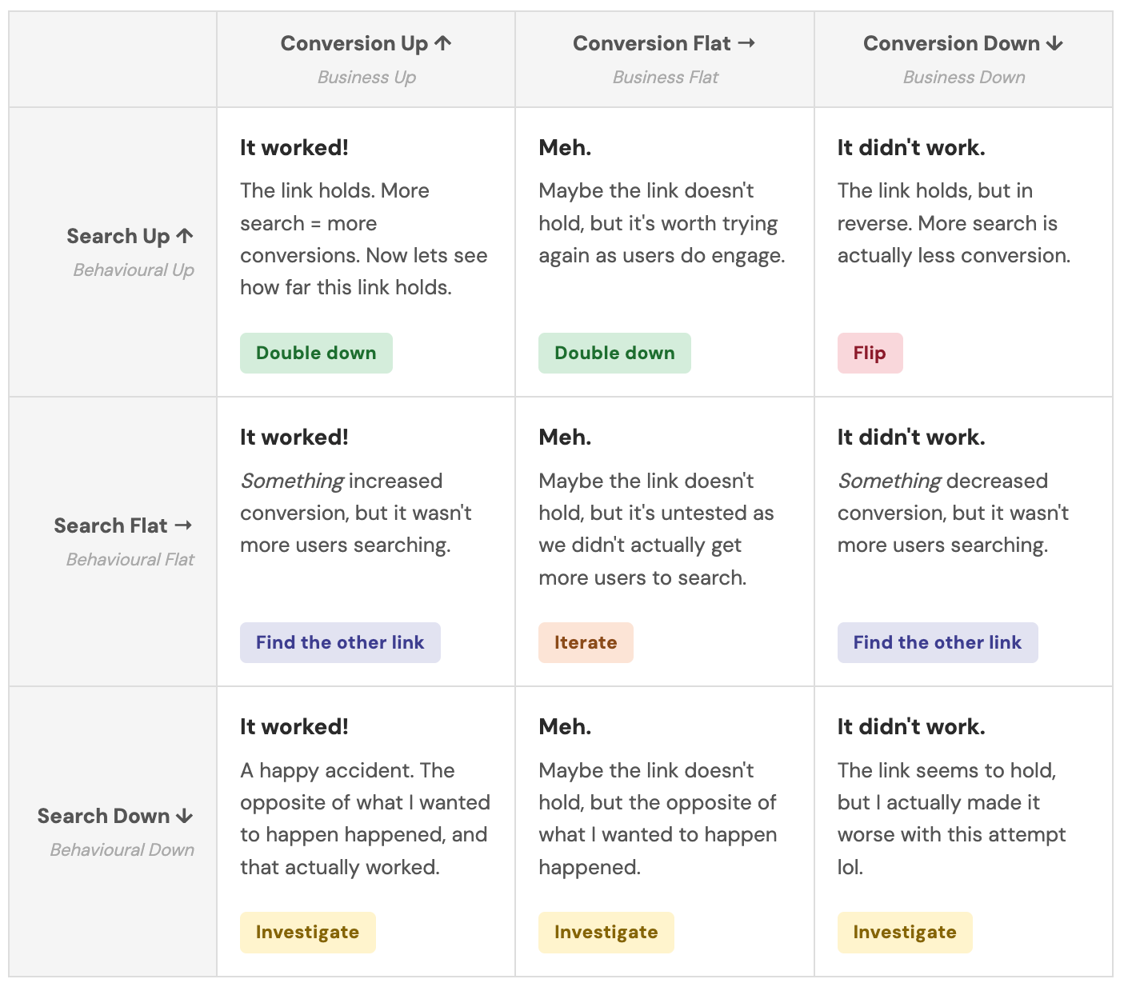Click Investigate in the Search Down 'Meh.' cell

pos(606,932)
